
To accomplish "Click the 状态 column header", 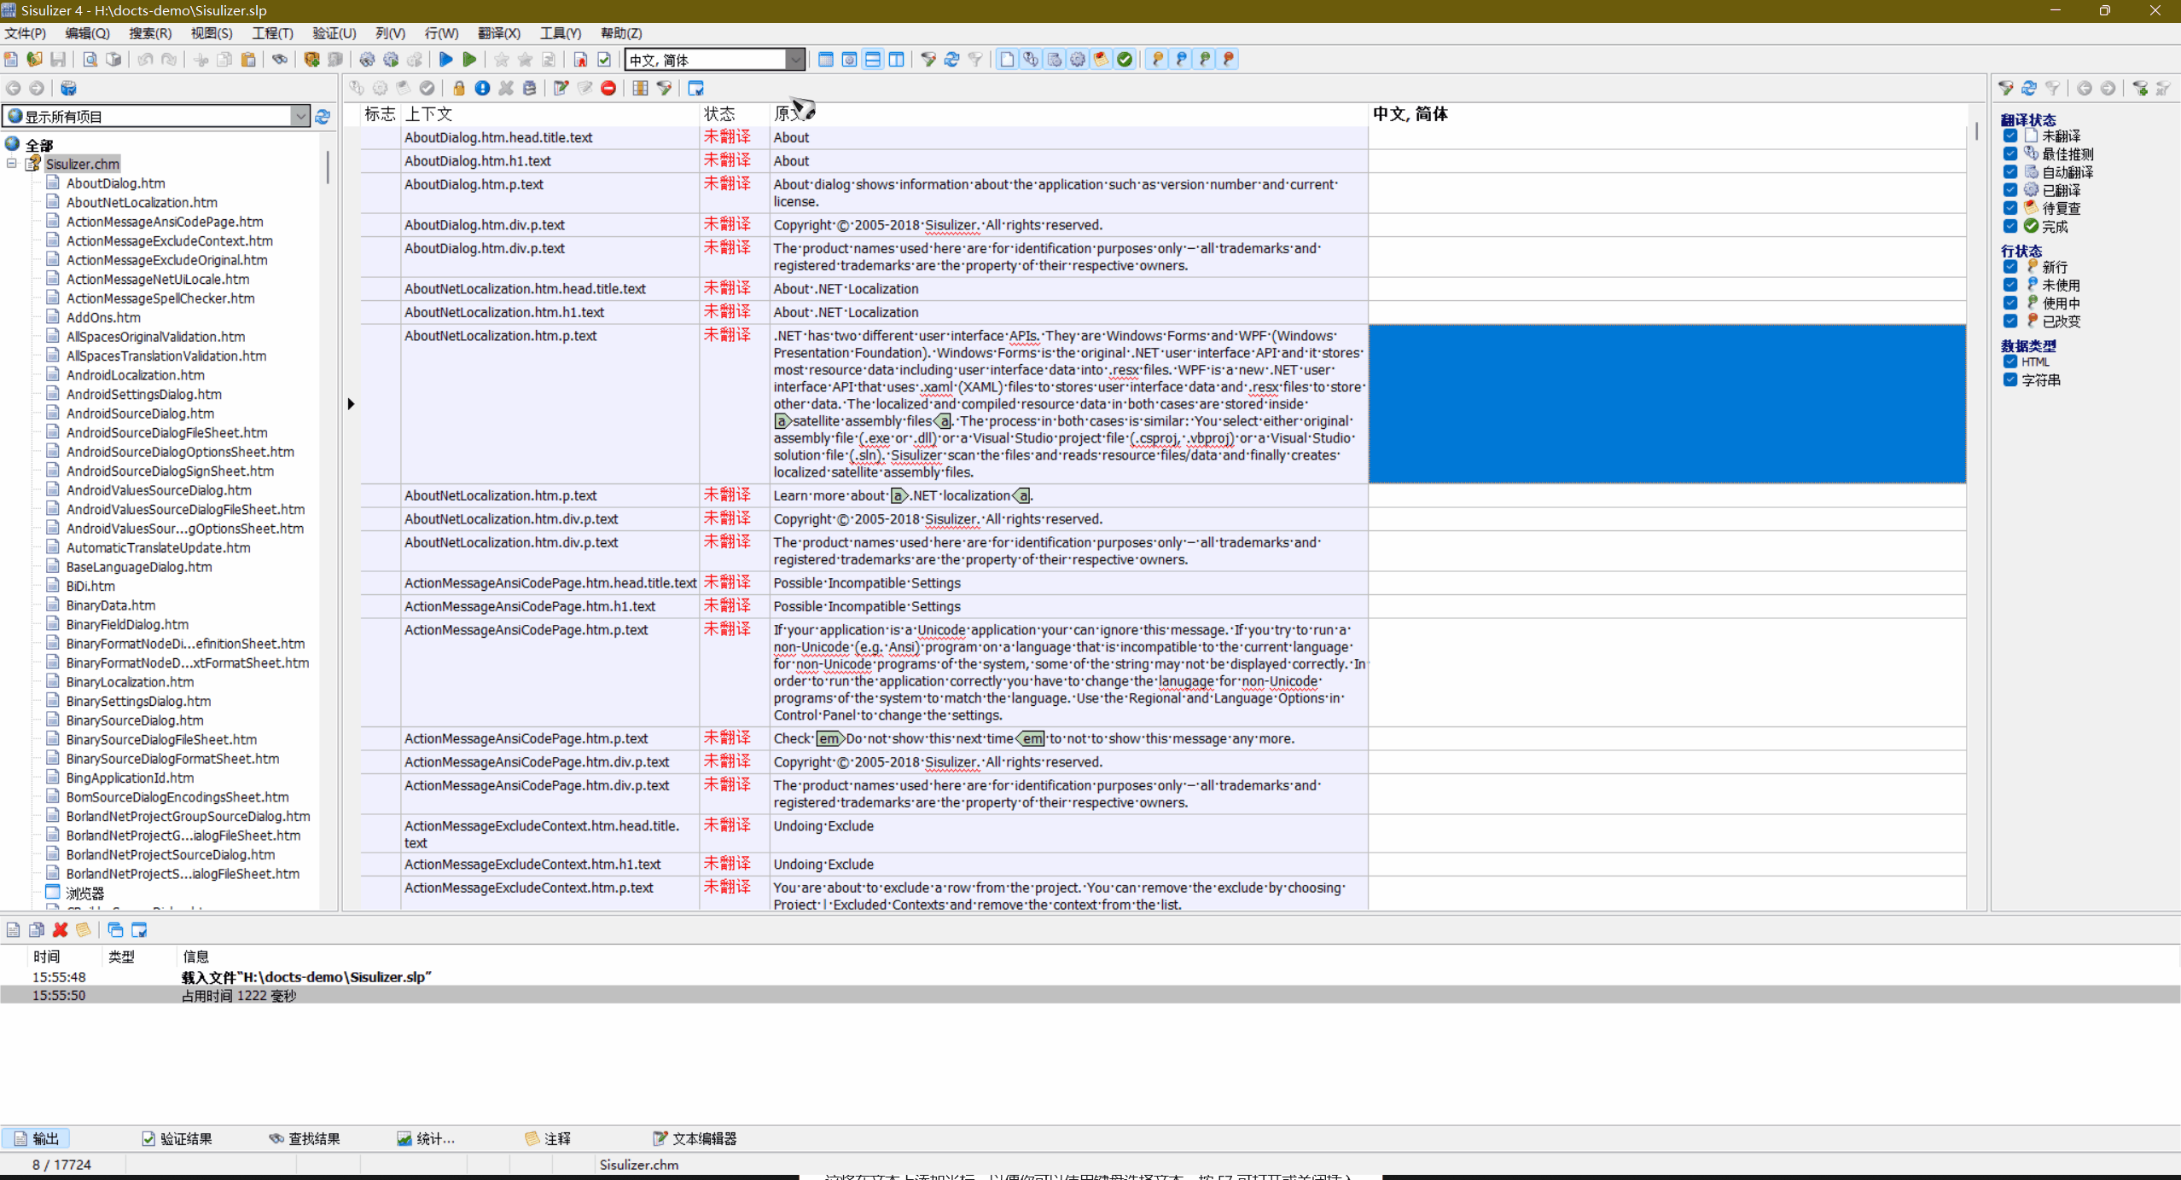I will tap(735, 113).
